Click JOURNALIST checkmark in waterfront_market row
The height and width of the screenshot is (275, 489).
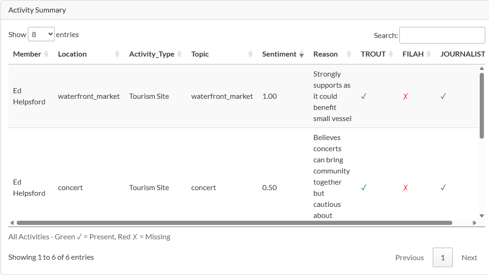pyautogui.click(x=443, y=96)
